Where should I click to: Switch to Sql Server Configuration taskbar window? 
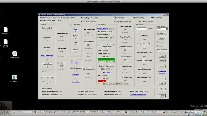(x=171, y=112)
